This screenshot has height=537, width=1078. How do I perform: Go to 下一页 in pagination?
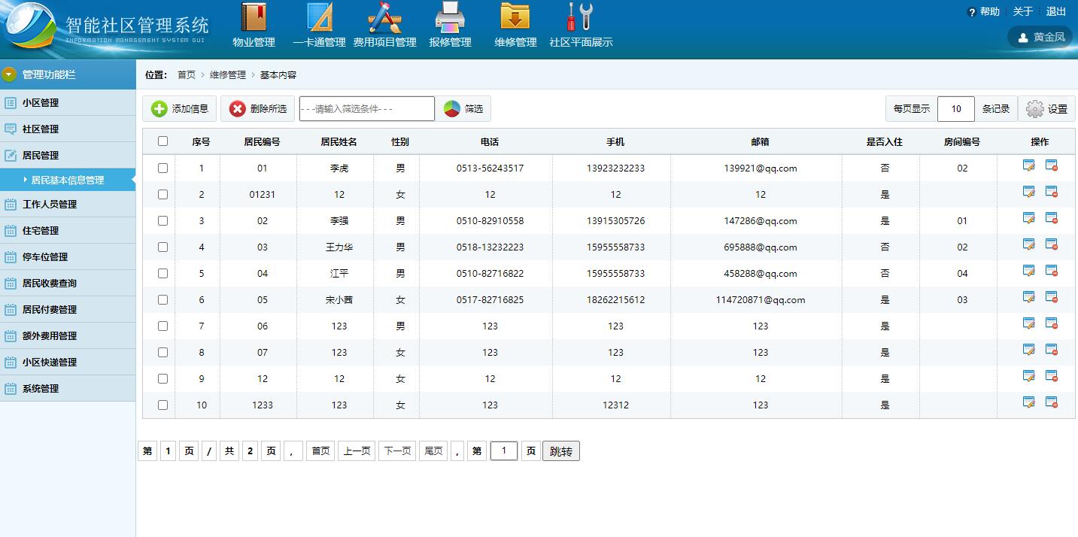[x=396, y=451]
